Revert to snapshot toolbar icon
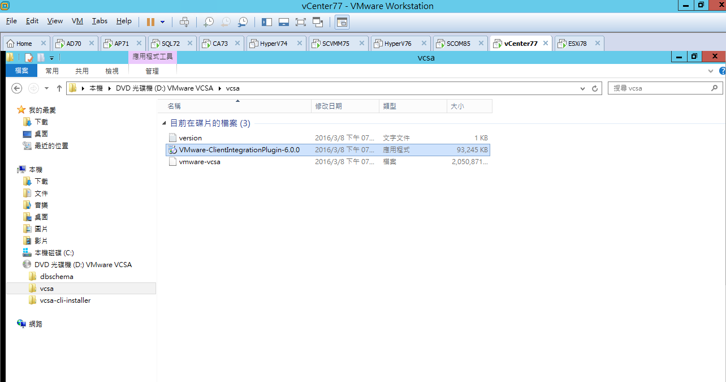The image size is (726, 382). (x=226, y=22)
